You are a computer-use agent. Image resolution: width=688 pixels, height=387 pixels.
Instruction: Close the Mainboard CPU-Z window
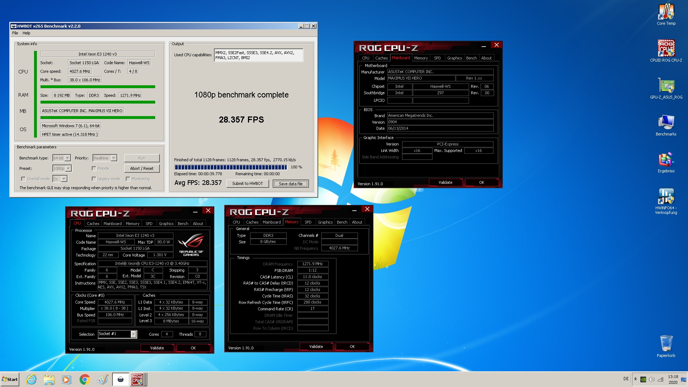[496, 45]
